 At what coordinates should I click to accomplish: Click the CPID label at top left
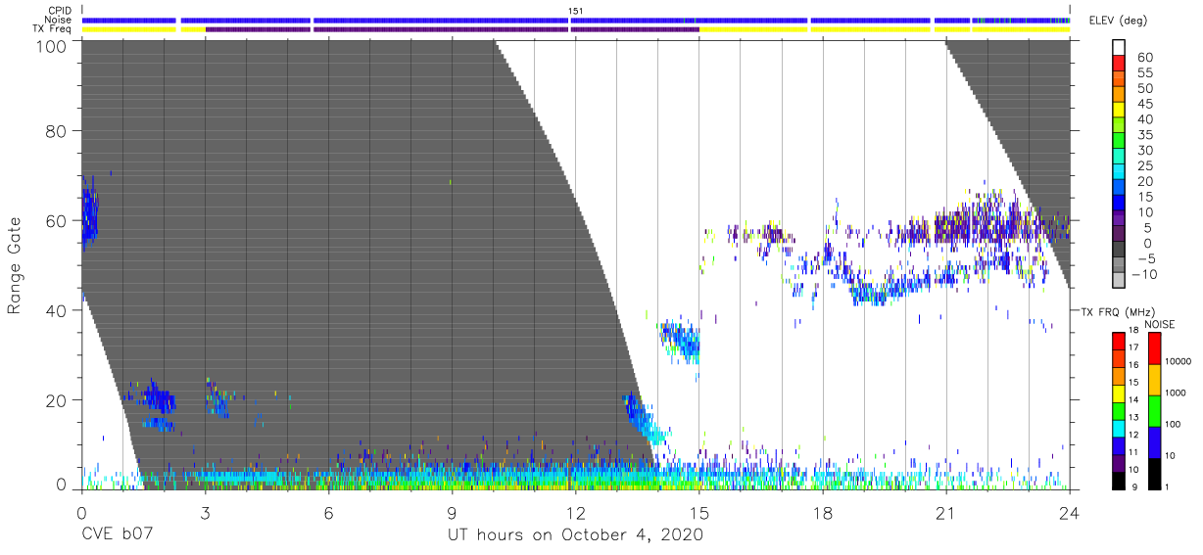click(59, 11)
